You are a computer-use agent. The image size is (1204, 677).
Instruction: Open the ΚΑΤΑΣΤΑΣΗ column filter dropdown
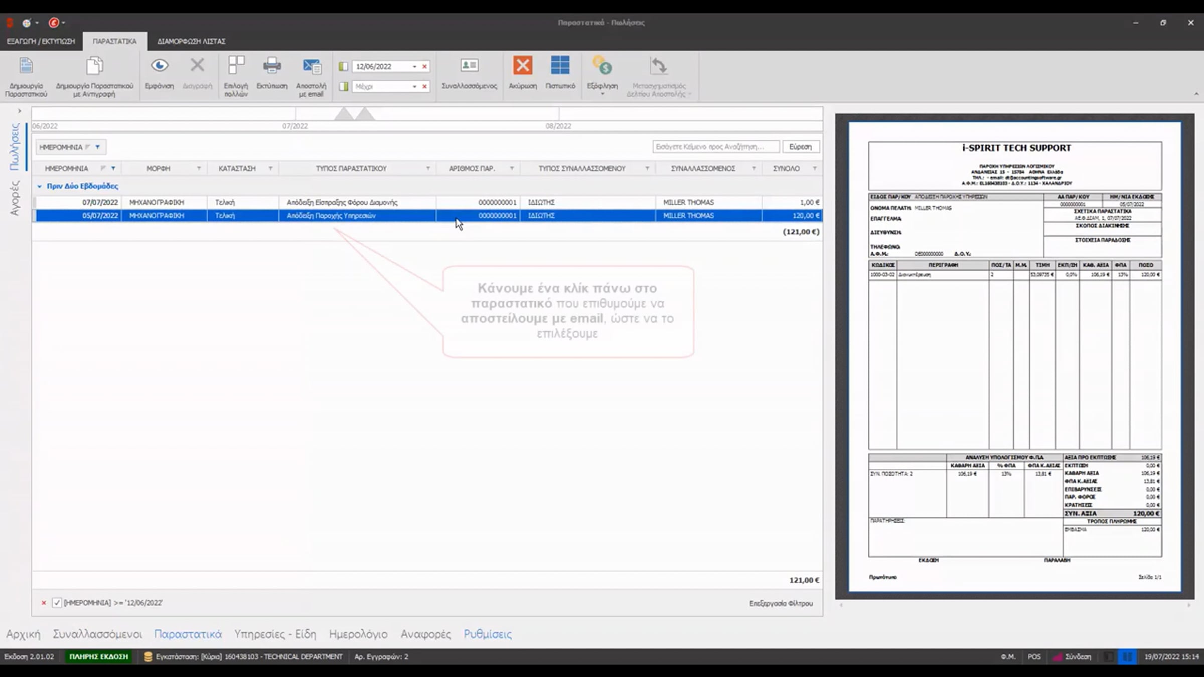[x=270, y=168]
